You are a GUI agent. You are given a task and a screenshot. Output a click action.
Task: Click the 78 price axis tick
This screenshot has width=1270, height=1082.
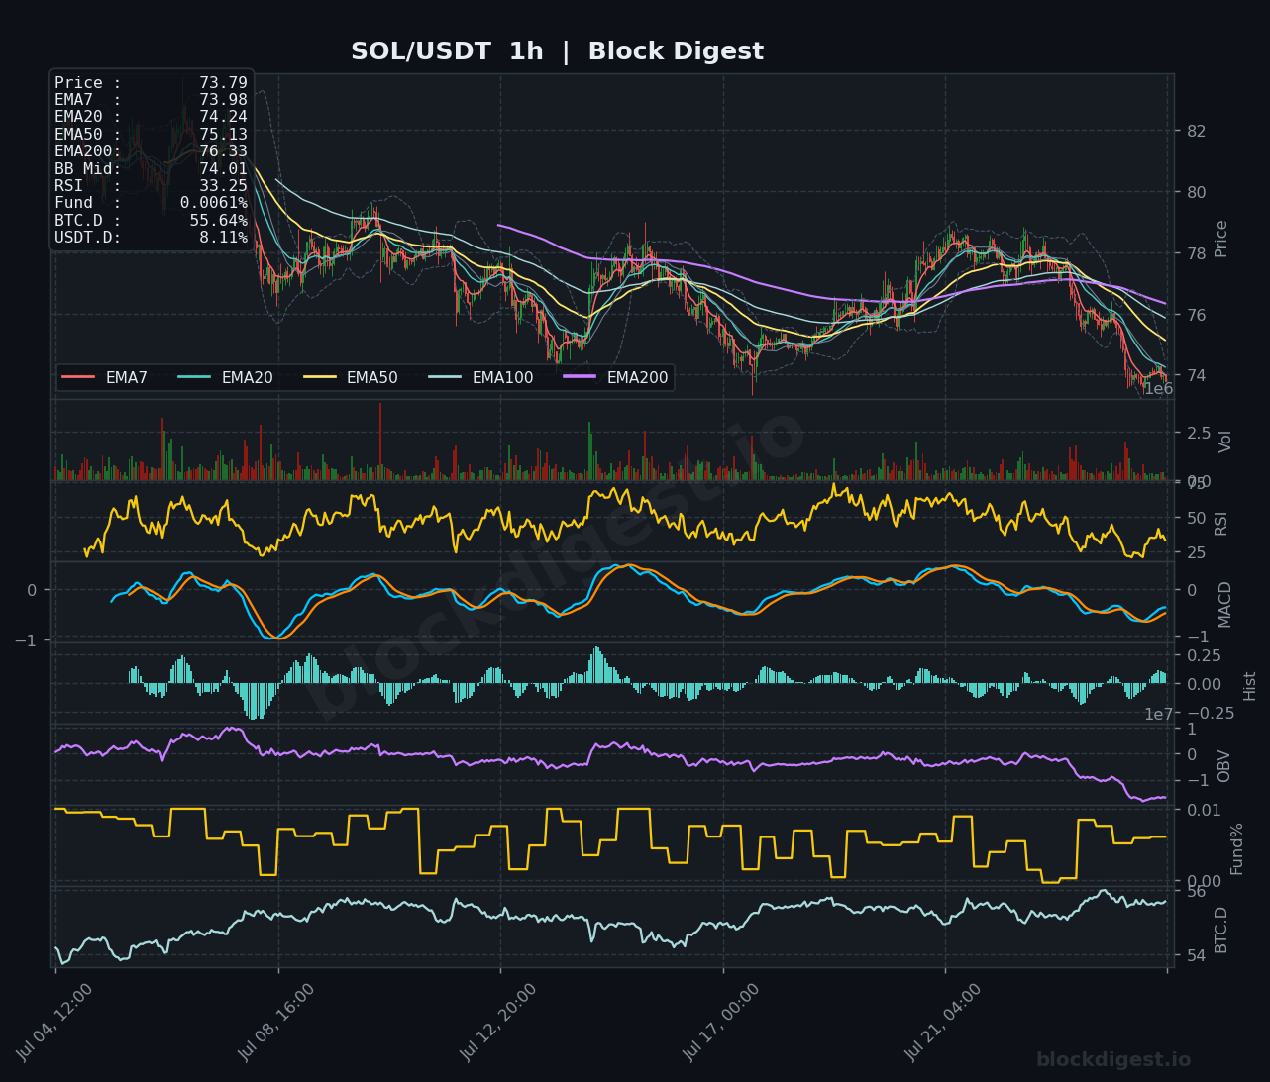pyautogui.click(x=1196, y=253)
